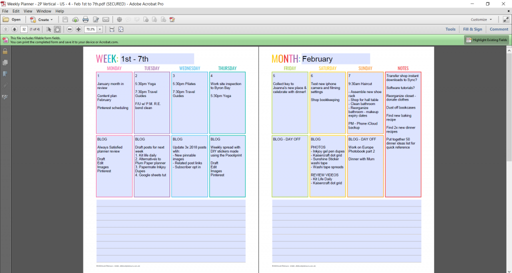Zoom in with the plus button
Viewport: 512px width, 273px height.
pyautogui.click(x=78, y=29)
